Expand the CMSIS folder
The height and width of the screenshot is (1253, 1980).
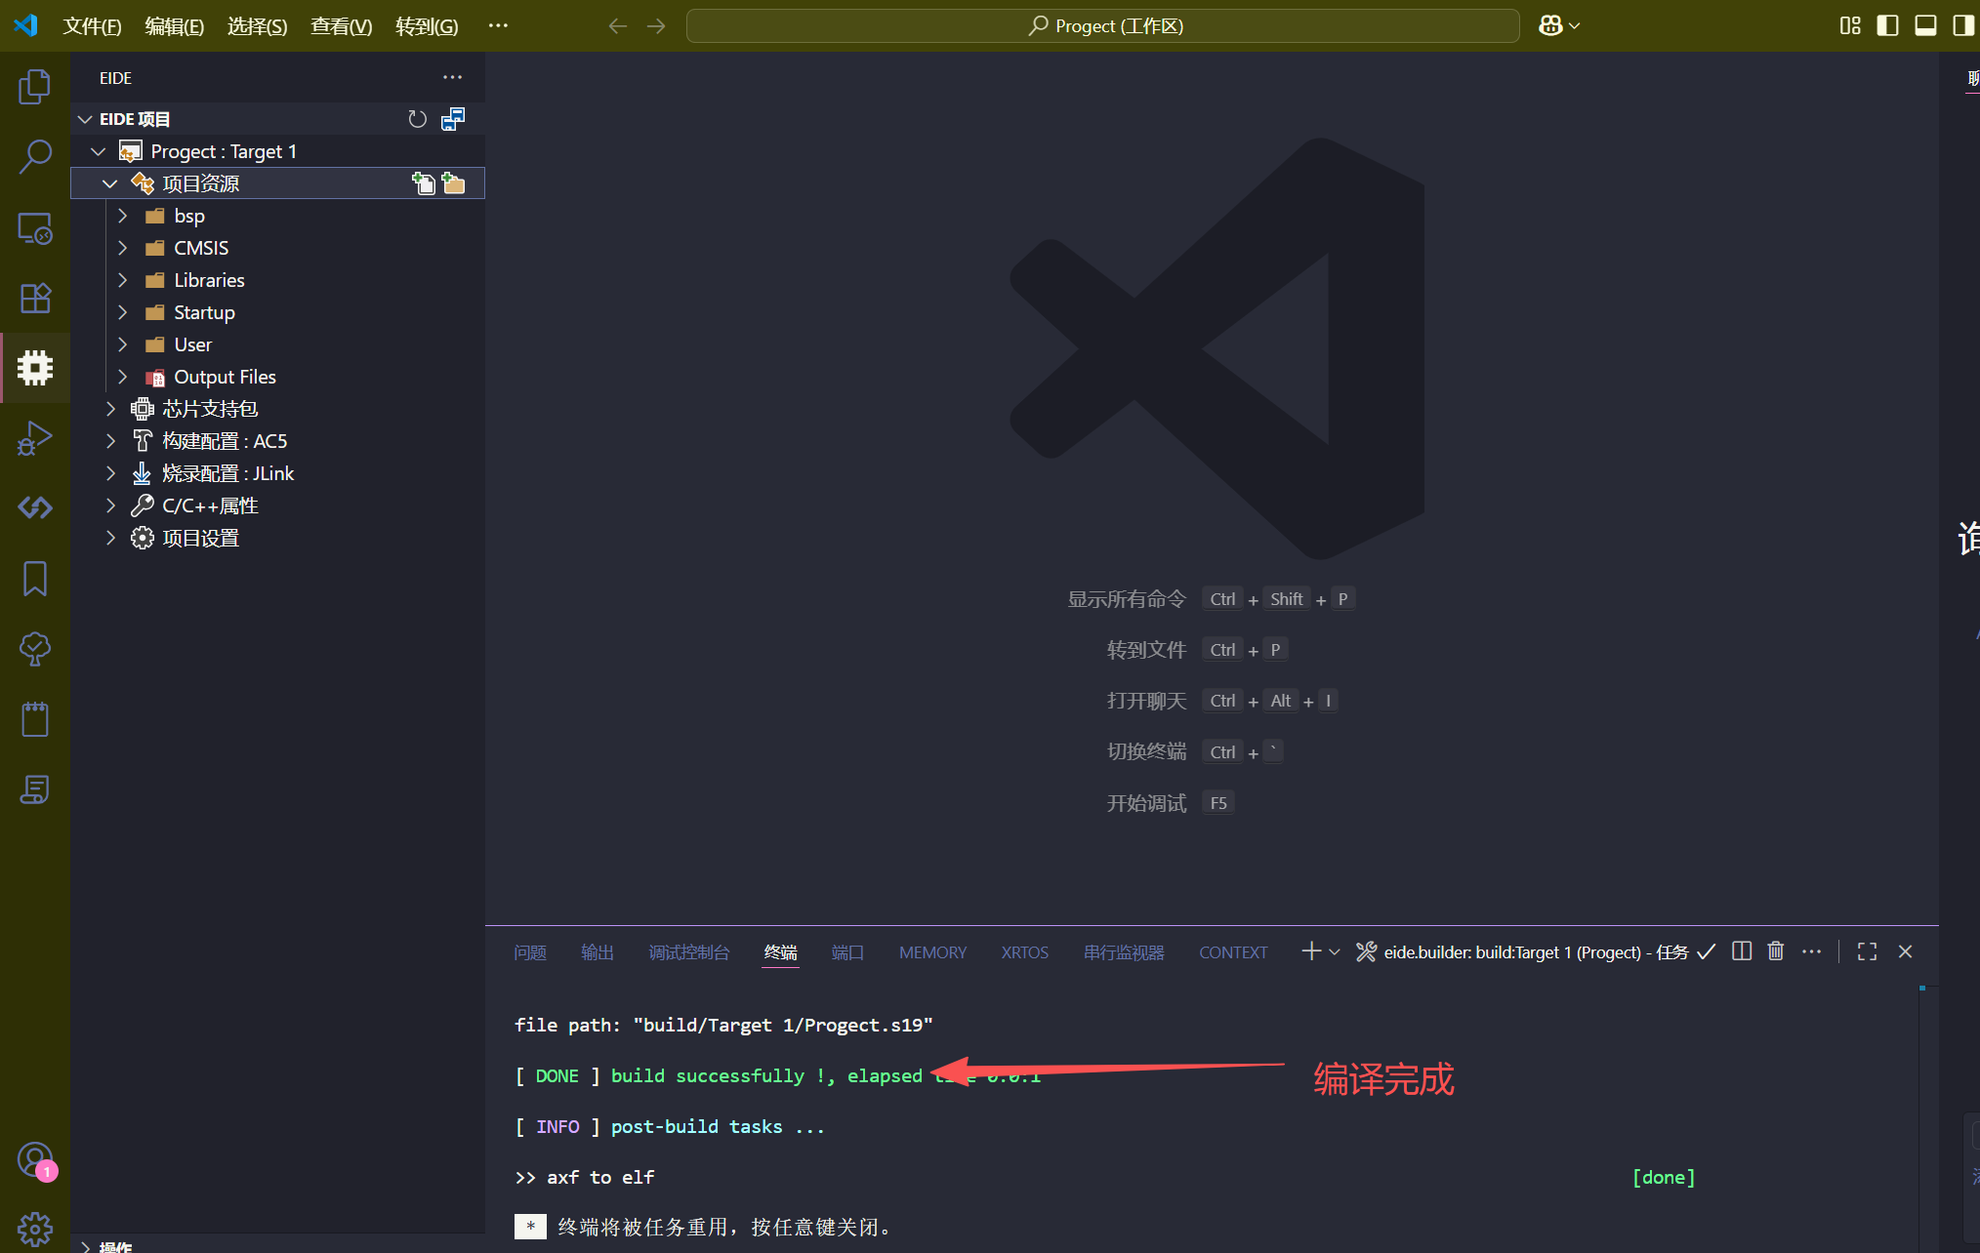click(122, 248)
